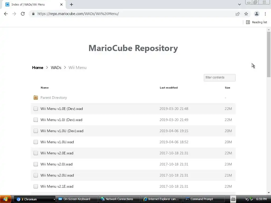The width and height of the screenshot is (271, 203).
Task: Expand the tab search dropdown arrow
Action: coord(239,4)
